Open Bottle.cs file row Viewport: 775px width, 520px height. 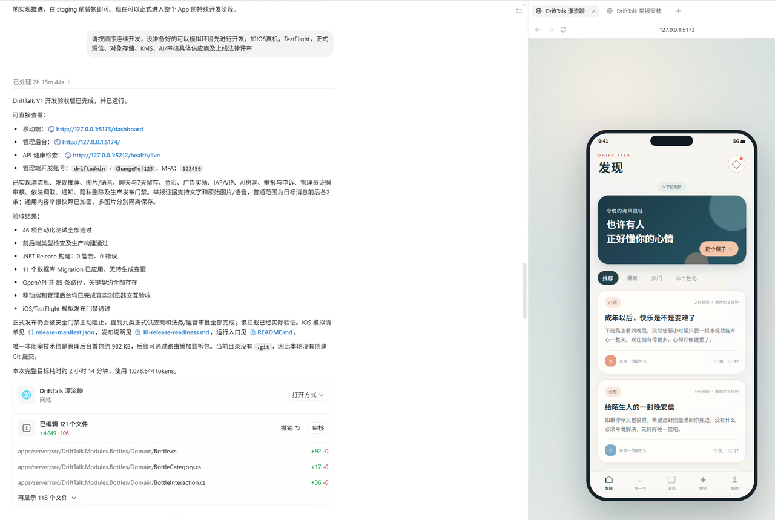(173, 451)
